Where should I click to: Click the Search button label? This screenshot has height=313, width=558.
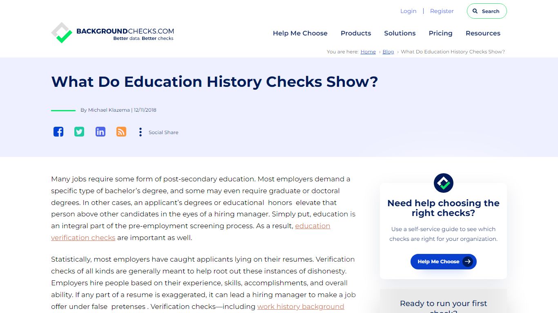point(491,11)
